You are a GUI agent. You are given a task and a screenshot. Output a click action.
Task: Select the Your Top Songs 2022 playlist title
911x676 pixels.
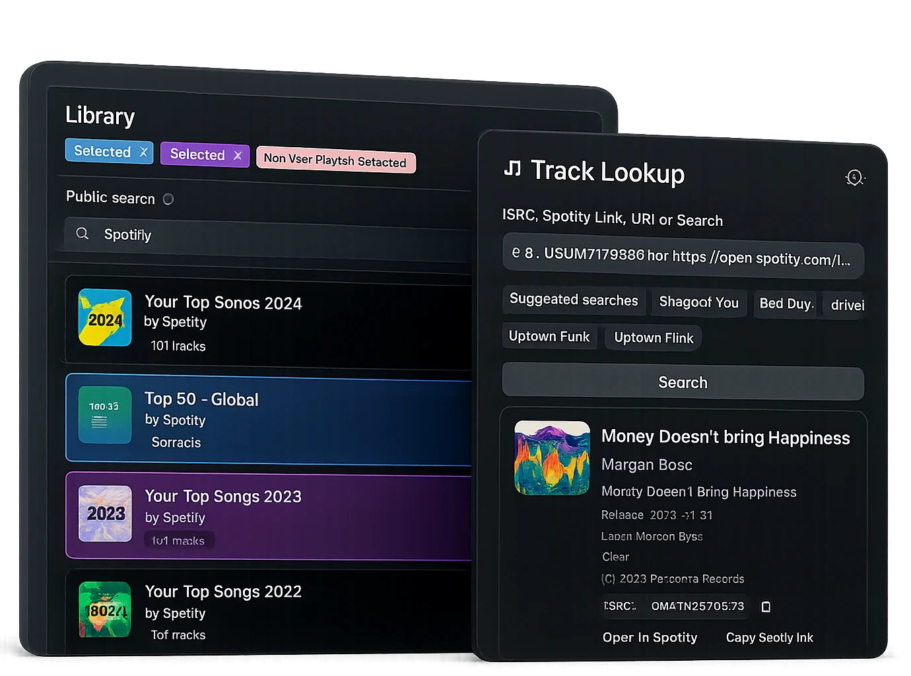[223, 591]
